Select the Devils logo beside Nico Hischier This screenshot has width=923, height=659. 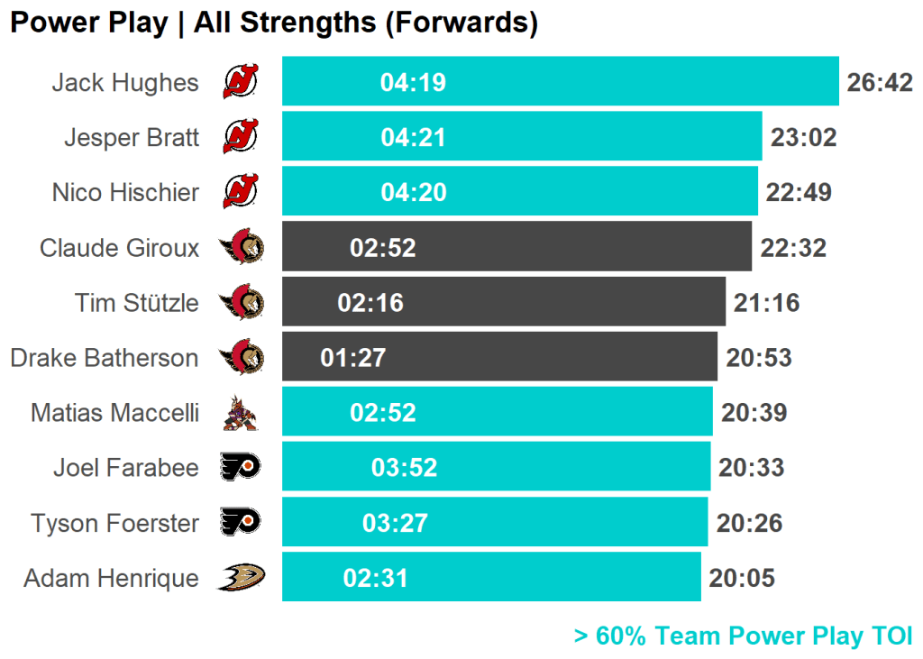[241, 192]
